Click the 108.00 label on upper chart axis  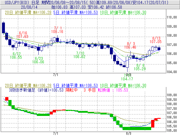pos(172,36)
